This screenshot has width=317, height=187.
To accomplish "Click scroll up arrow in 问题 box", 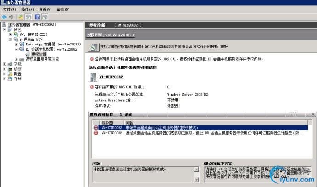I will (197, 170).
